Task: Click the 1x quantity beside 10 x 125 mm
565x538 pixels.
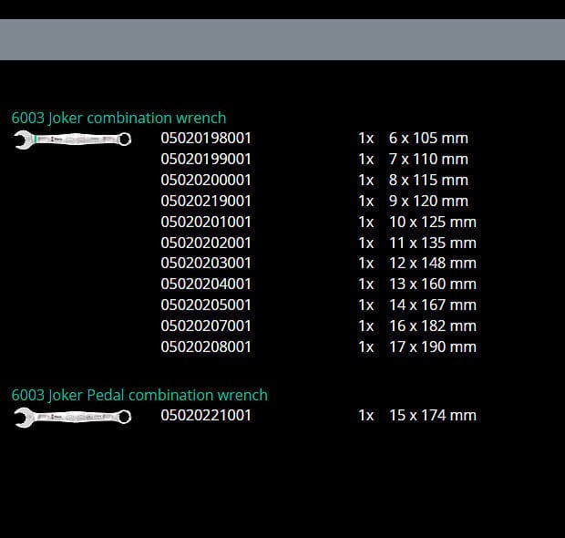Action: coord(366,222)
